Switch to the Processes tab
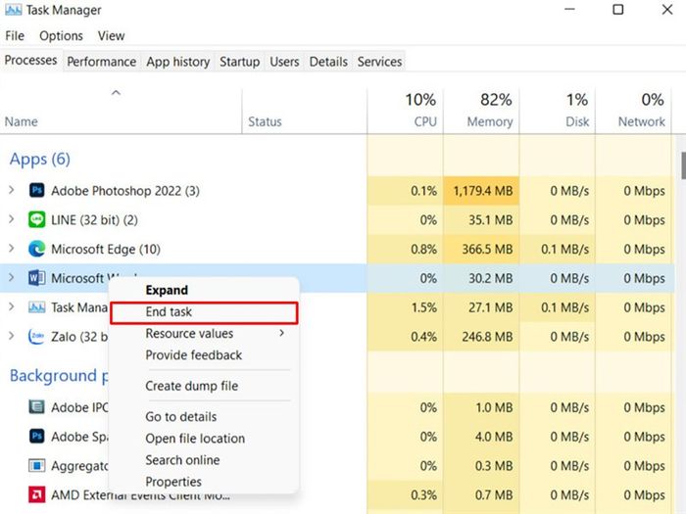 (30, 61)
